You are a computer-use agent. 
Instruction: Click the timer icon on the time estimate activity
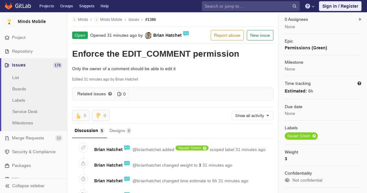[83, 179]
